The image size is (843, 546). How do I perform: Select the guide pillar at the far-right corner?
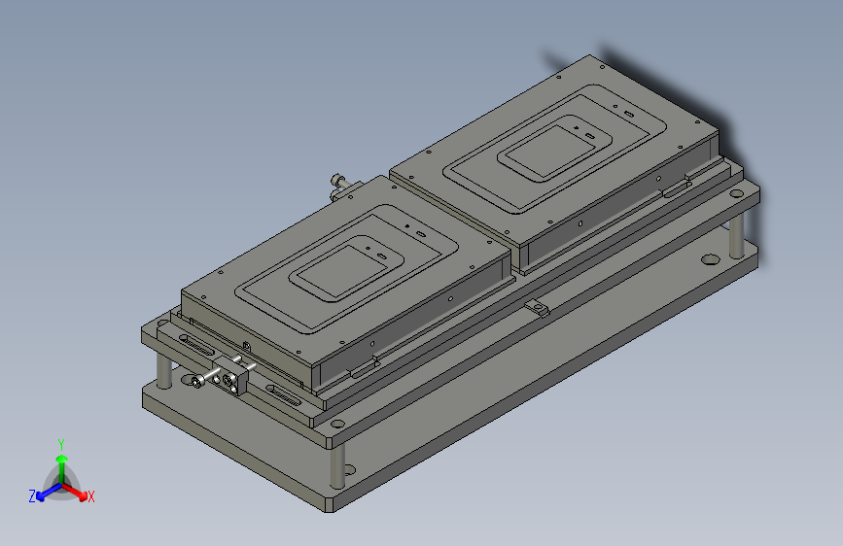coord(737,235)
